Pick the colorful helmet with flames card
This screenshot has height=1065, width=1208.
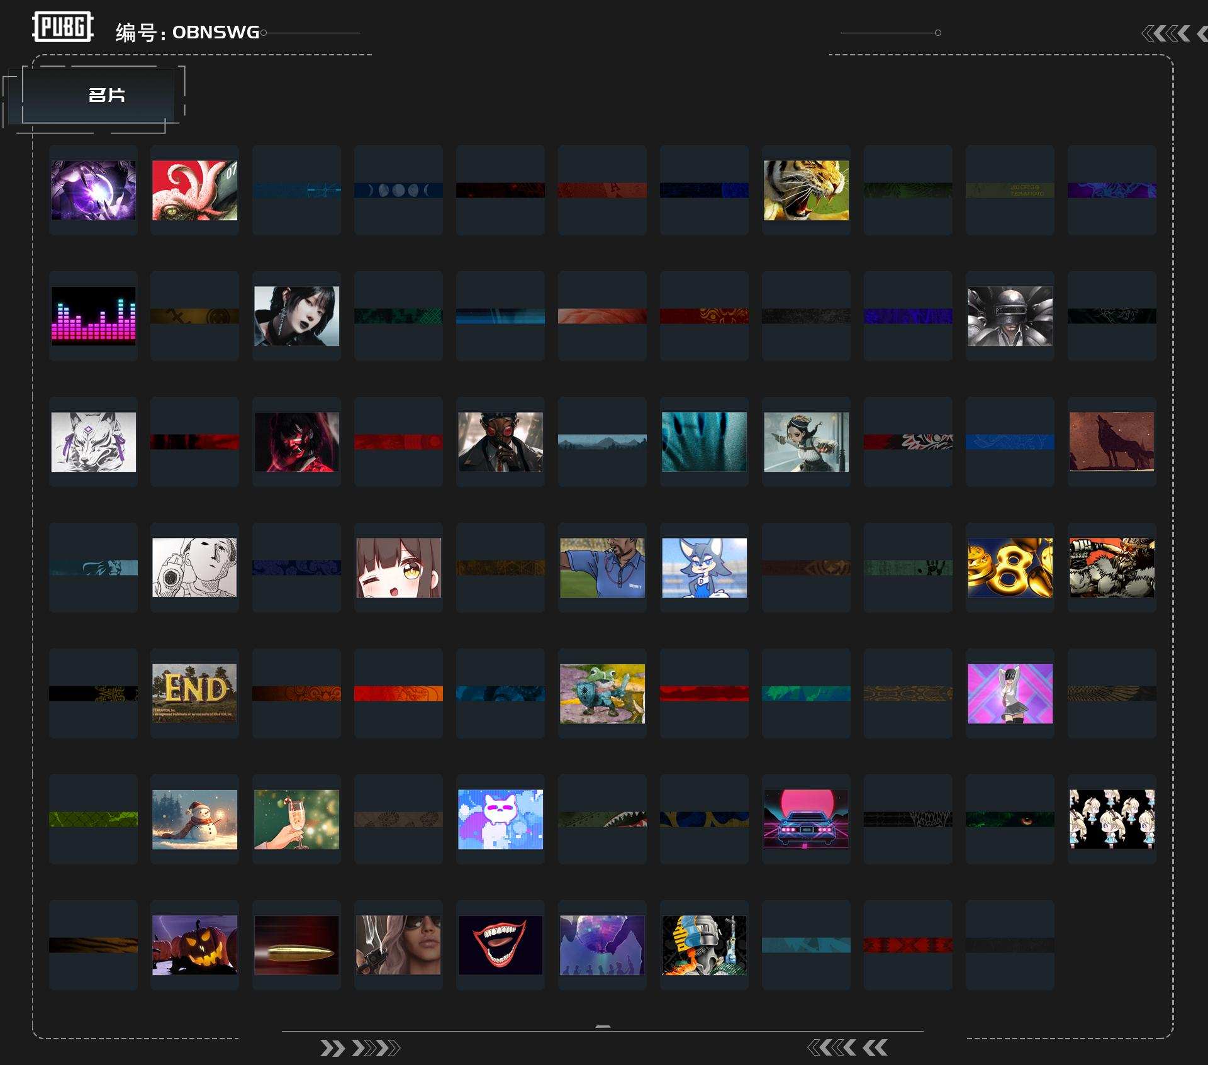(x=704, y=945)
